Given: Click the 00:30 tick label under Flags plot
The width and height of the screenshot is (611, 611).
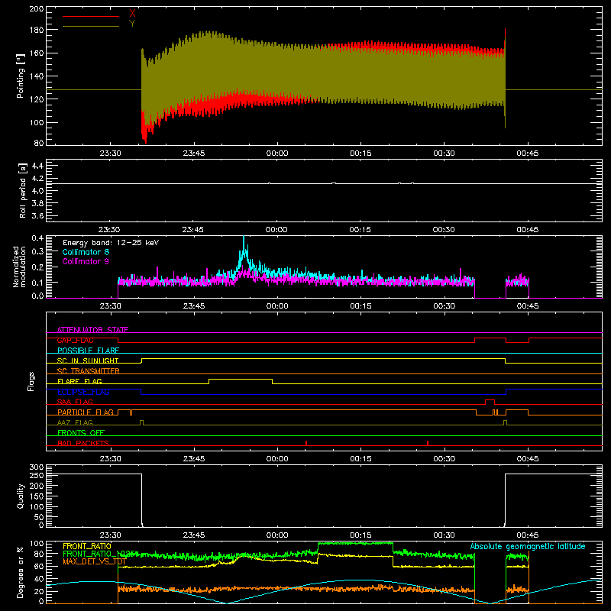Looking at the screenshot, I should tap(444, 459).
